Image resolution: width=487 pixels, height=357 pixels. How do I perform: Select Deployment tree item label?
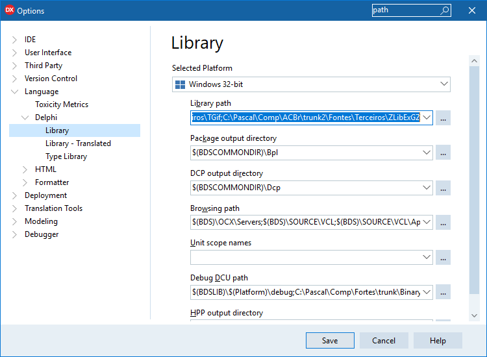coord(45,195)
